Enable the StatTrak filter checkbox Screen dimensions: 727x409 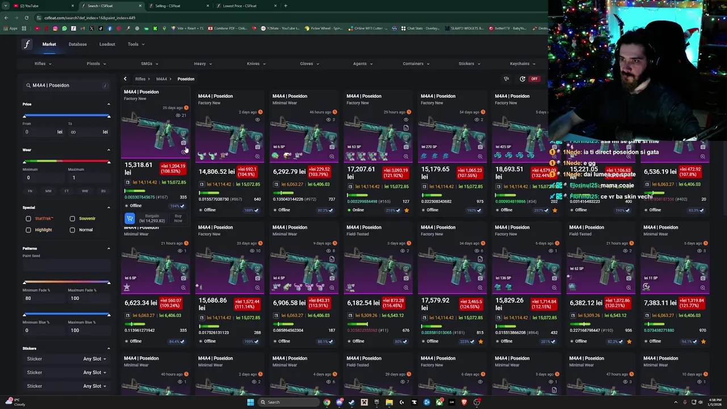(28, 219)
